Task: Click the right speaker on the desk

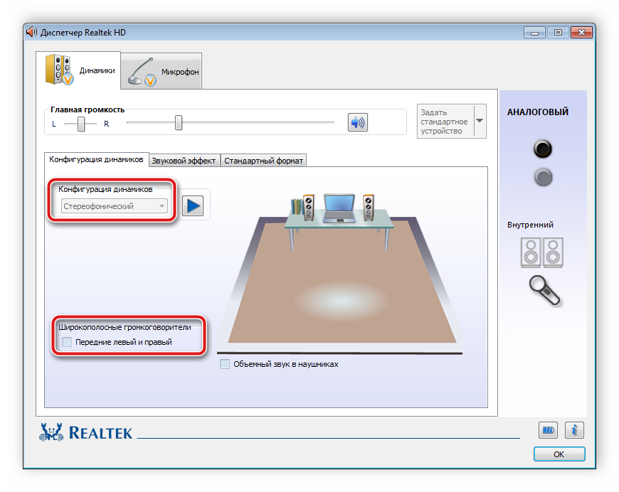Action: [369, 207]
